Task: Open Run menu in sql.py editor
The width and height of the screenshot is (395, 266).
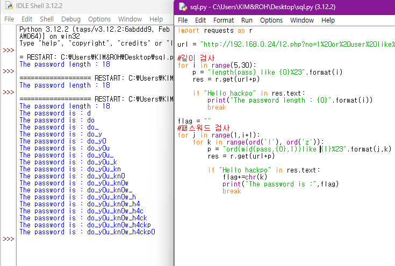Action: coord(247,20)
